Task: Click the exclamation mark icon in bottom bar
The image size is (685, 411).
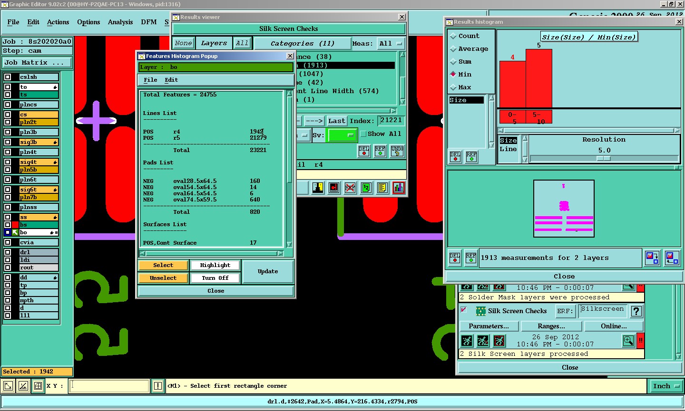Action: pyautogui.click(x=158, y=386)
